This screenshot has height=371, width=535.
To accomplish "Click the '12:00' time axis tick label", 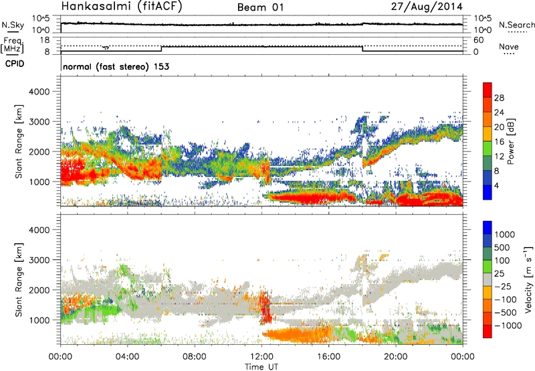I will pyautogui.click(x=261, y=357).
